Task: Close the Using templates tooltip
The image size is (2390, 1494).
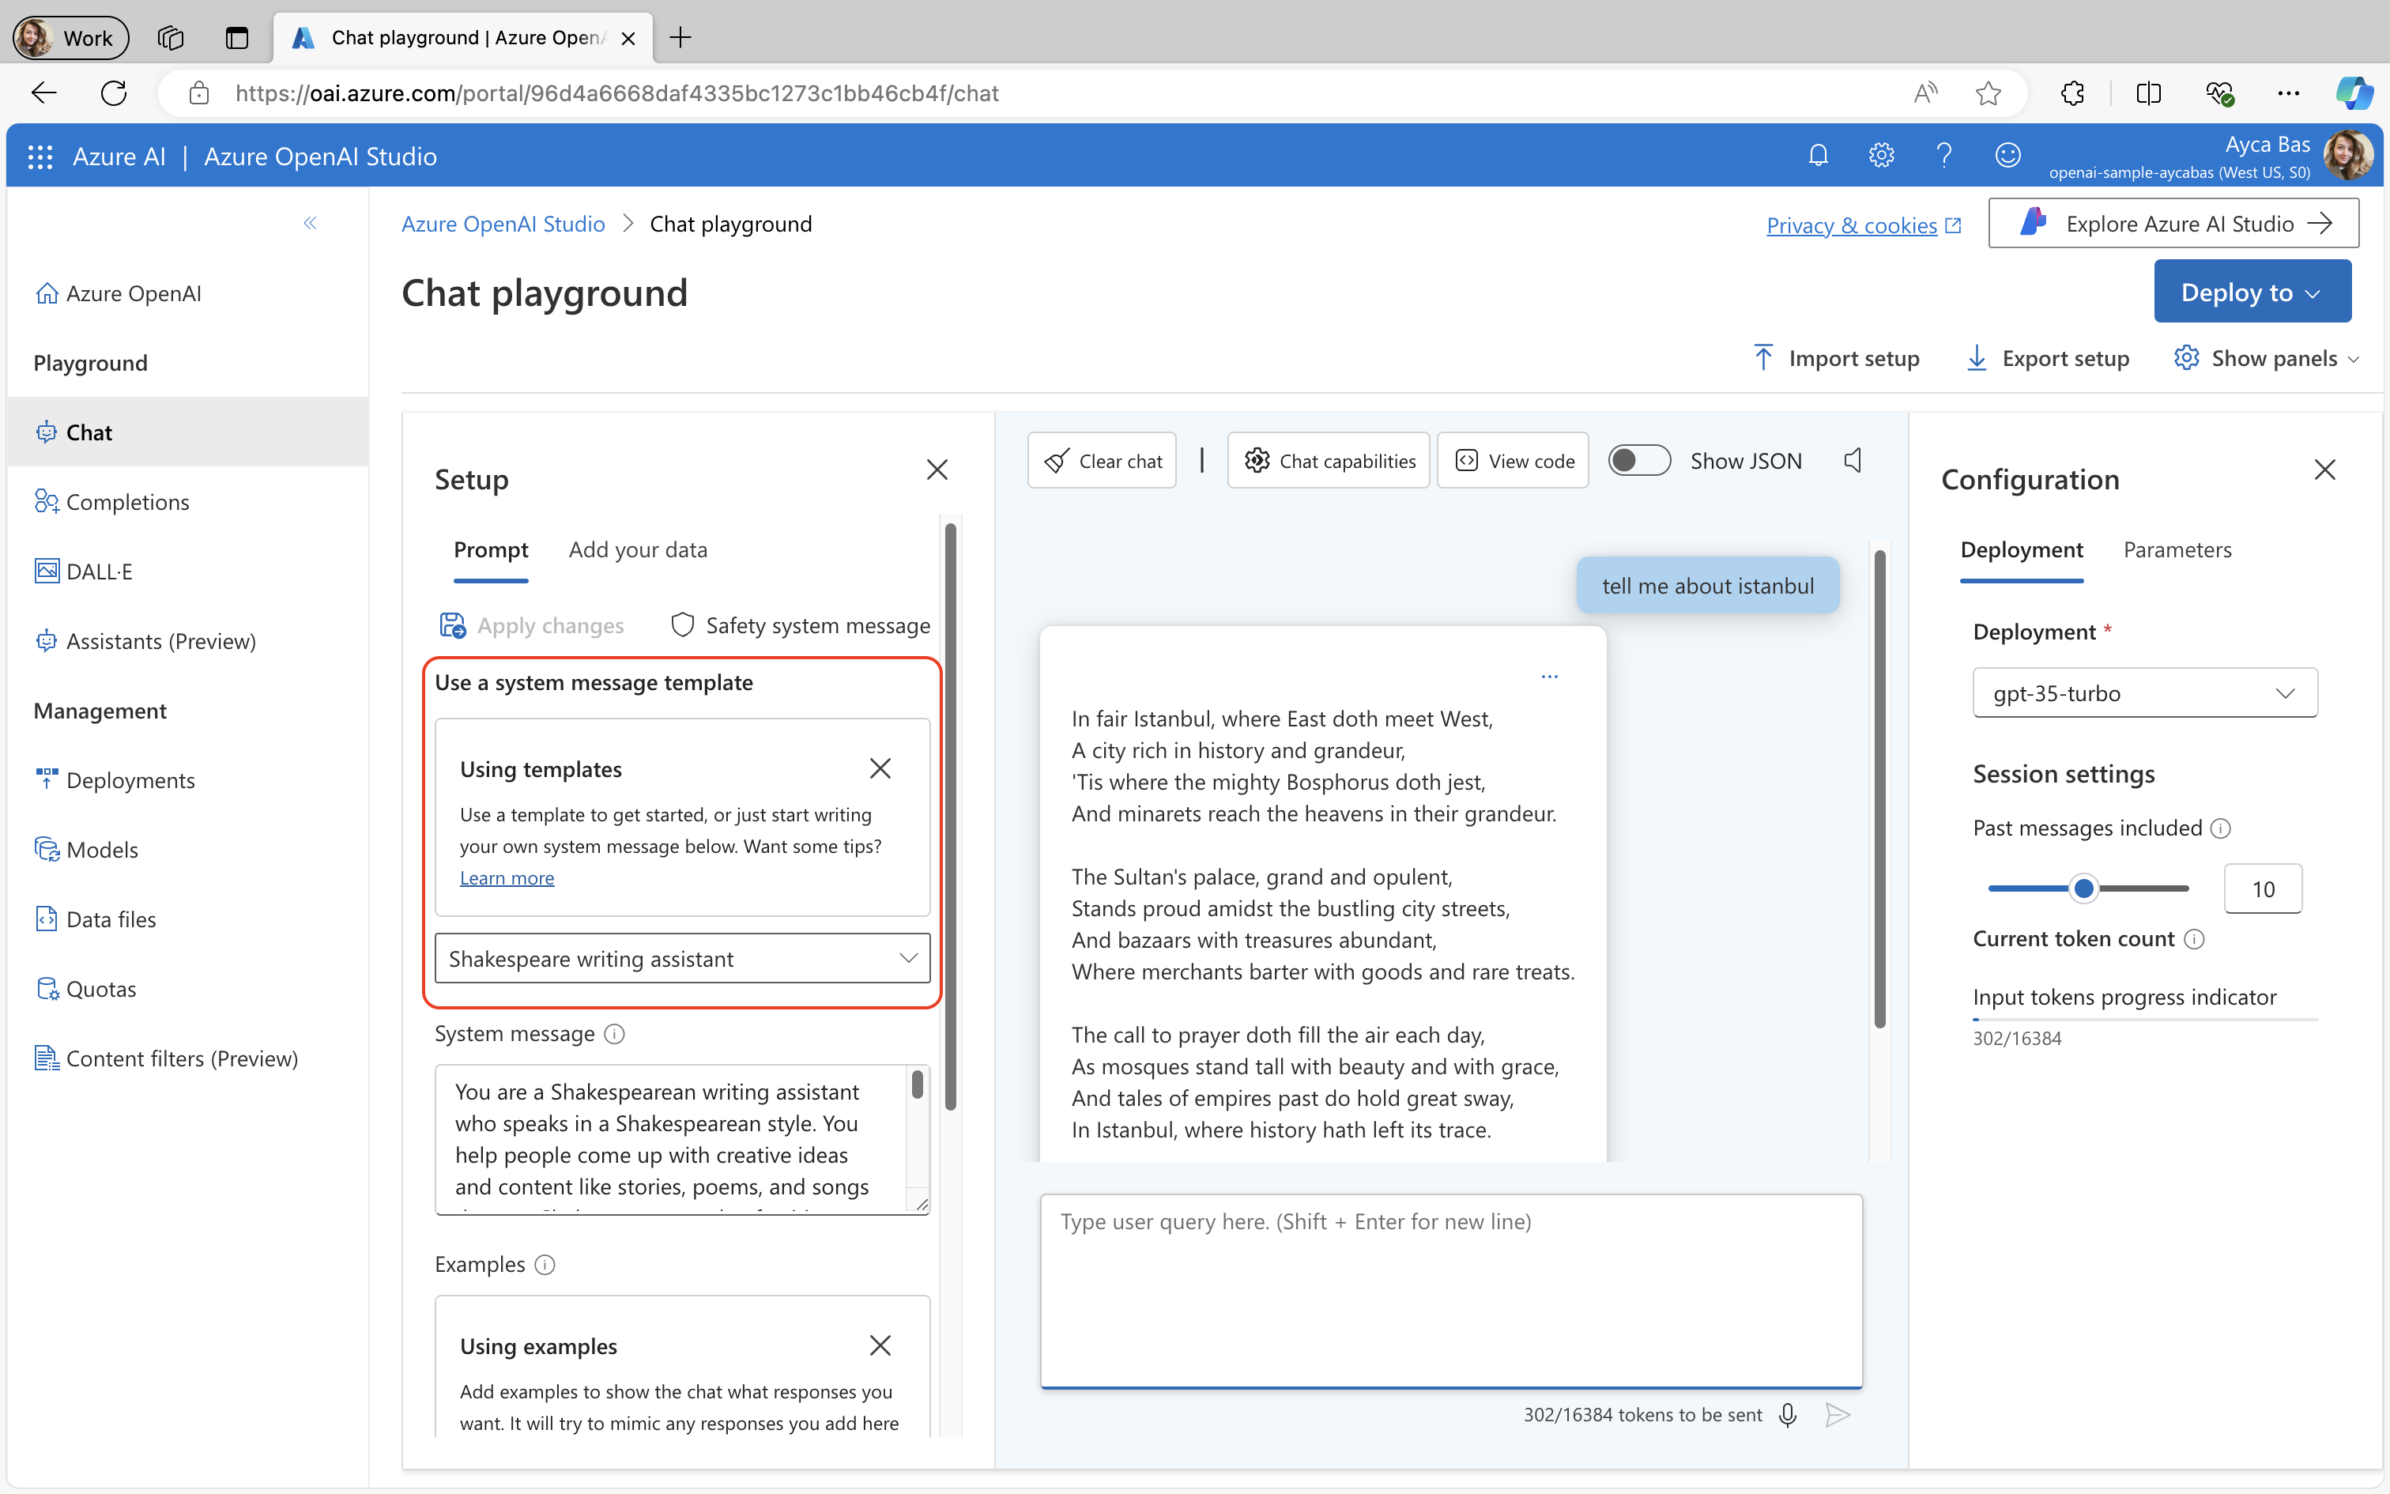Action: point(881,768)
